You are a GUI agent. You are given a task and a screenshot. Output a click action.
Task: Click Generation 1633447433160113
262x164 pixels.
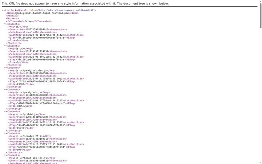click(x=37, y=139)
